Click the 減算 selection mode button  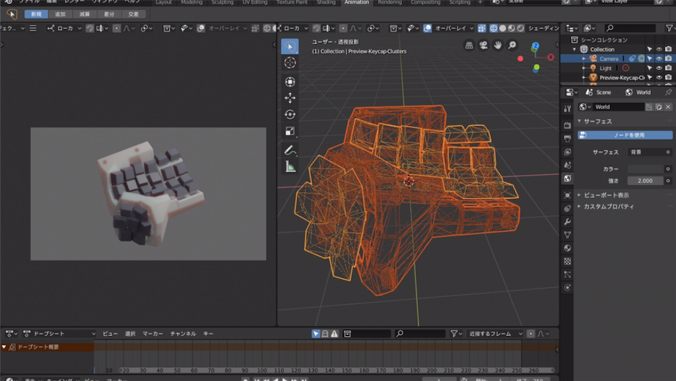coord(84,15)
